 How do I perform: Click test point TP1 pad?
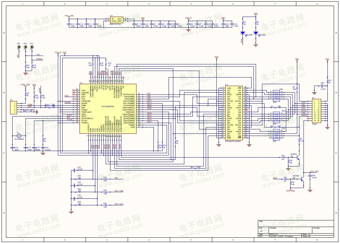[x=32, y=47]
